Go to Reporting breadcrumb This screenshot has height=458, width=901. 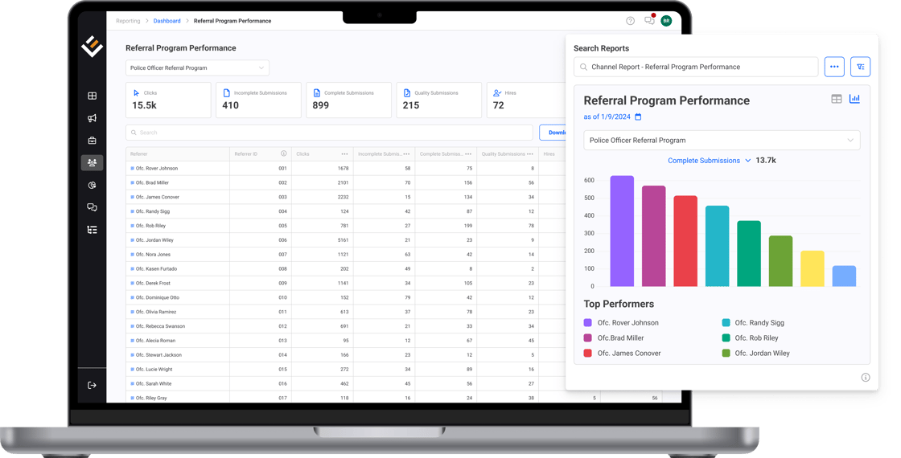[128, 21]
